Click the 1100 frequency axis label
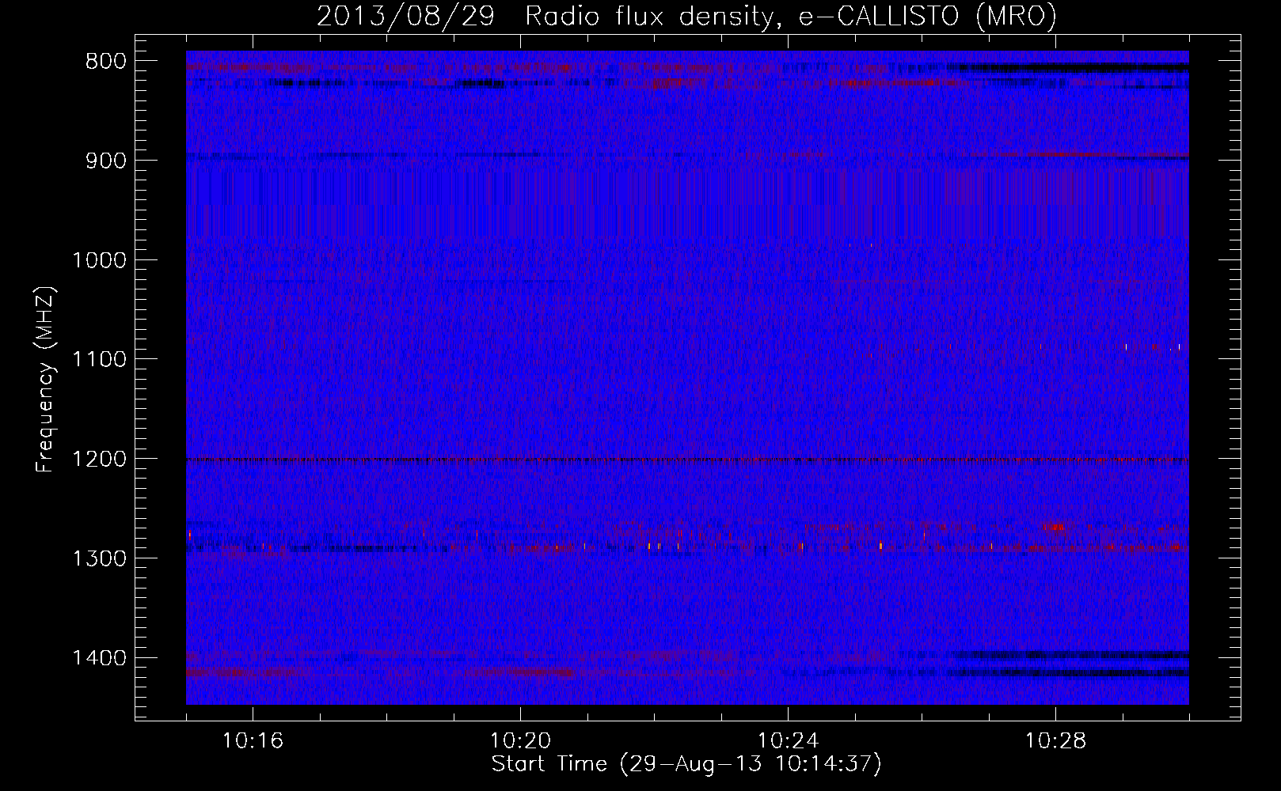Viewport: 1281px width, 791px height. pos(99,360)
